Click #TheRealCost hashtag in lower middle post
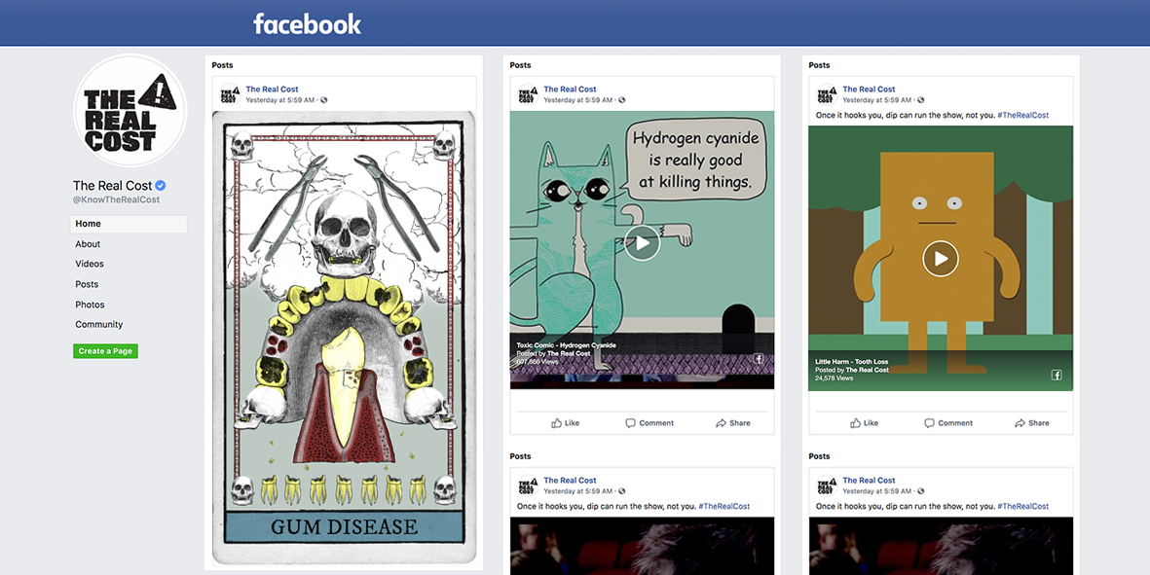Viewport: 1150px width, 575px height. pyautogui.click(x=723, y=506)
